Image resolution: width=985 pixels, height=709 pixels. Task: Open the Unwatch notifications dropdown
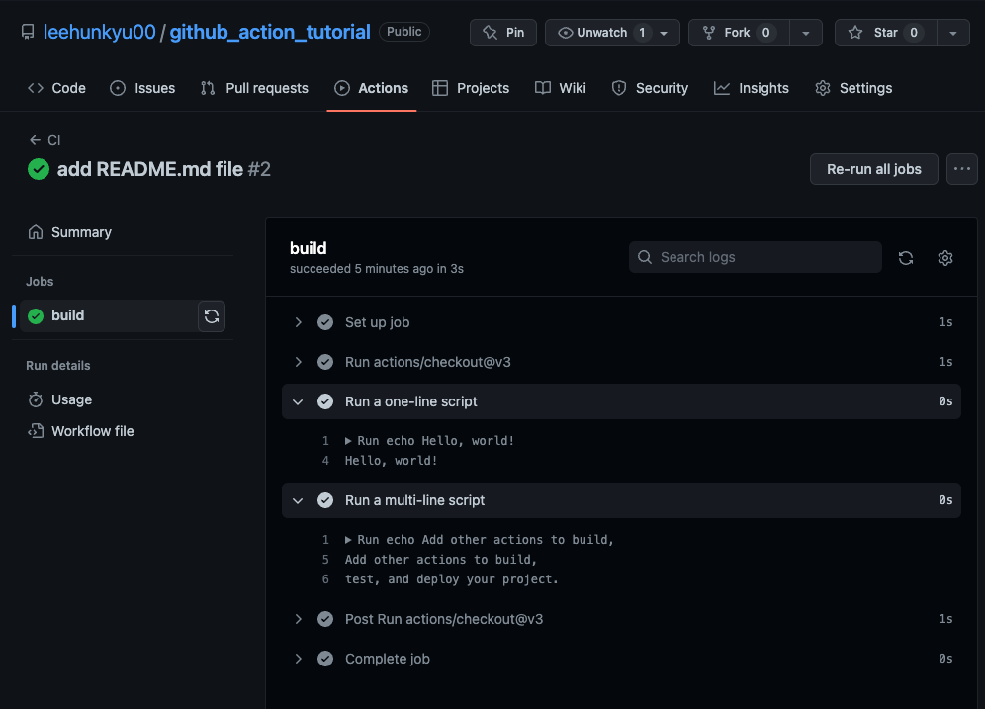[664, 33]
